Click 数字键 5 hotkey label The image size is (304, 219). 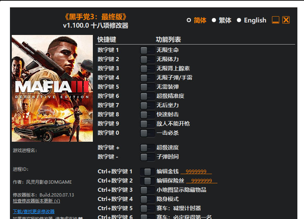[x=108, y=87]
